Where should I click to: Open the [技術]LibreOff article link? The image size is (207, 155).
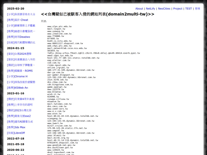click(16, 133)
